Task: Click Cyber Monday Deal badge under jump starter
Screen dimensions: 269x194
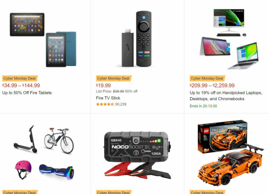Action: click(113, 192)
